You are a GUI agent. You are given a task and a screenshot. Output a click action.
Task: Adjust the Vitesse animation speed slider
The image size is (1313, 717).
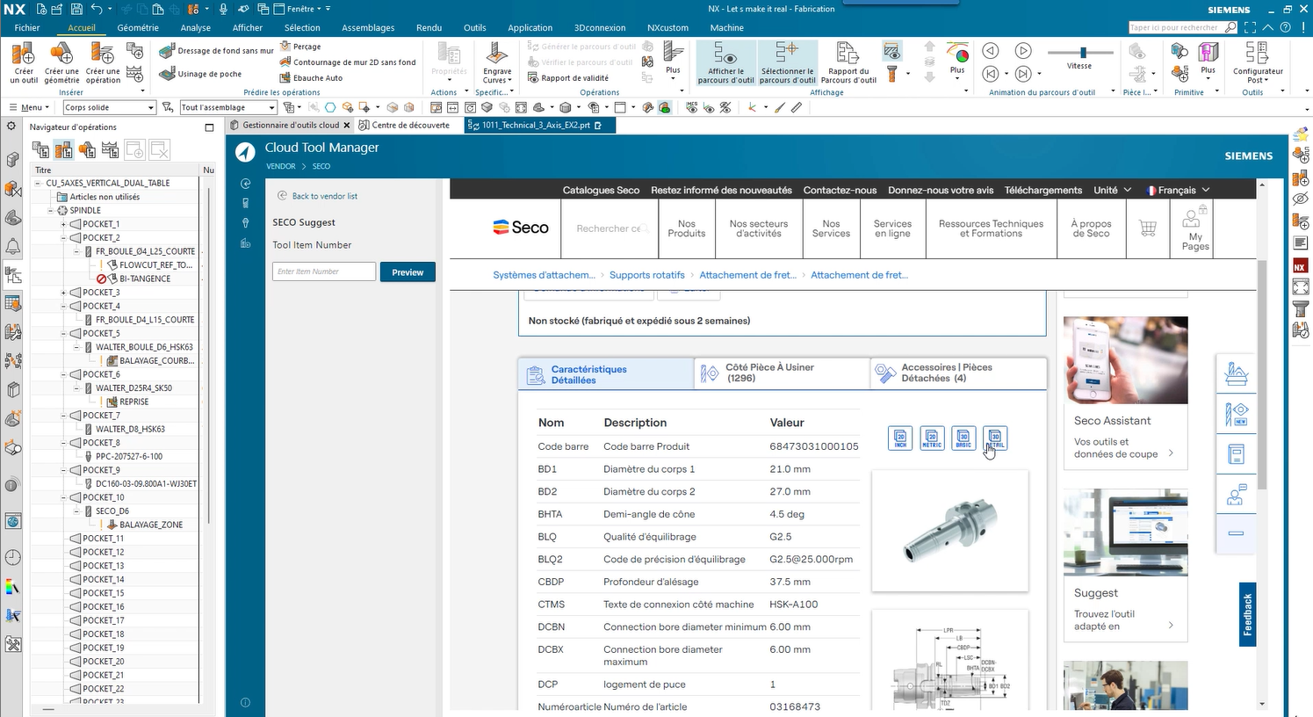coord(1084,52)
